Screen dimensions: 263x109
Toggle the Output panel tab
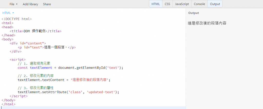215,4
